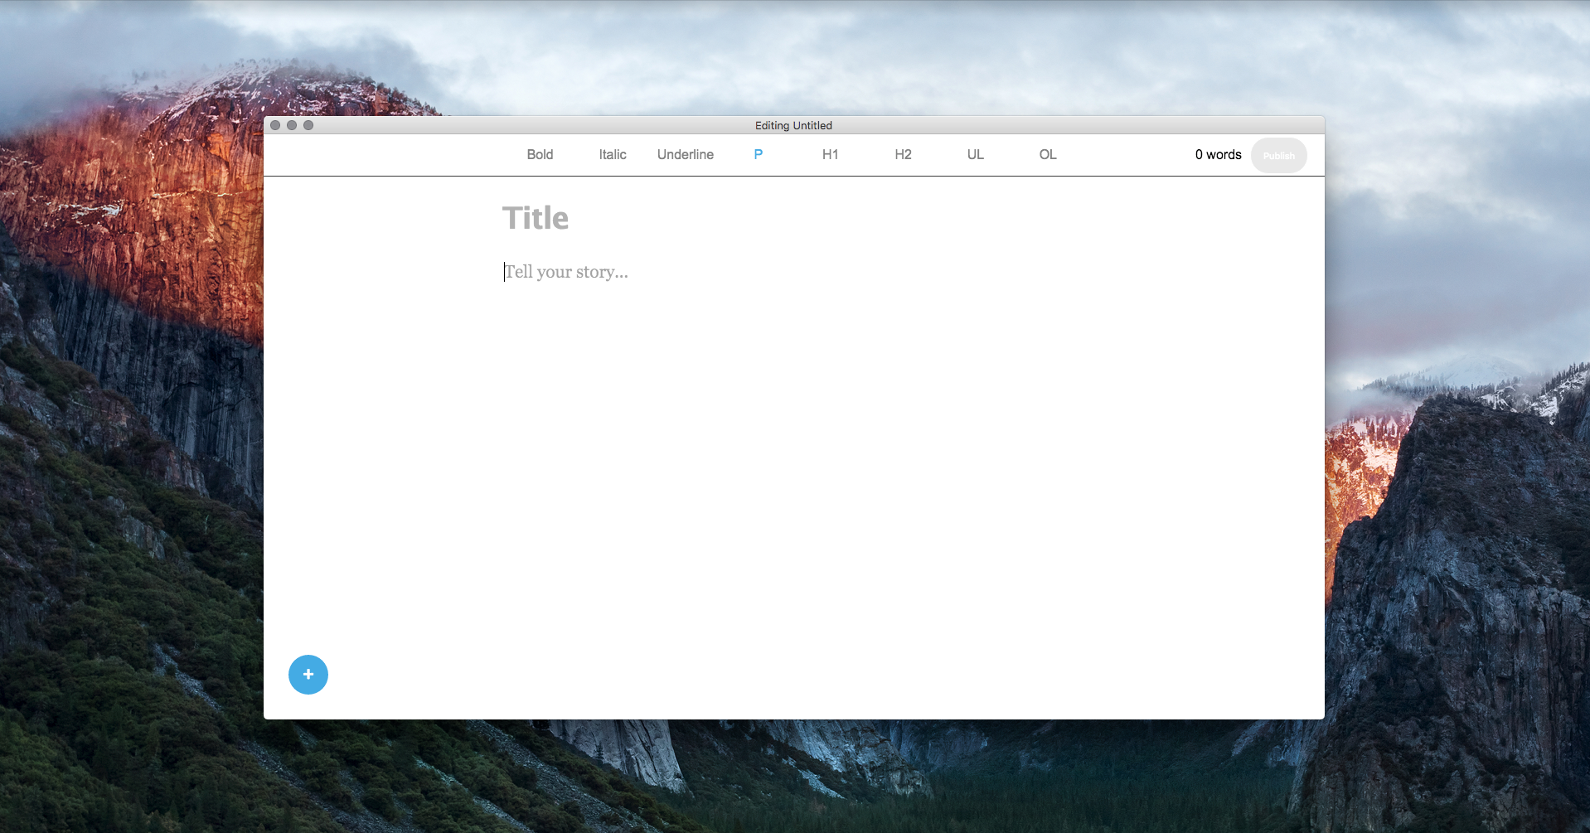
Task: Click the 0 words counter
Action: click(x=1218, y=155)
